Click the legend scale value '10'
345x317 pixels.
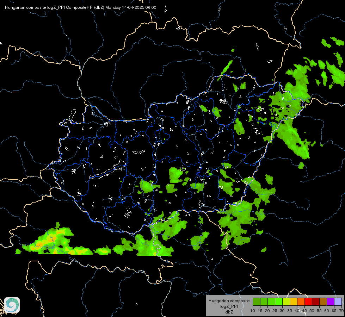pyautogui.click(x=253, y=311)
